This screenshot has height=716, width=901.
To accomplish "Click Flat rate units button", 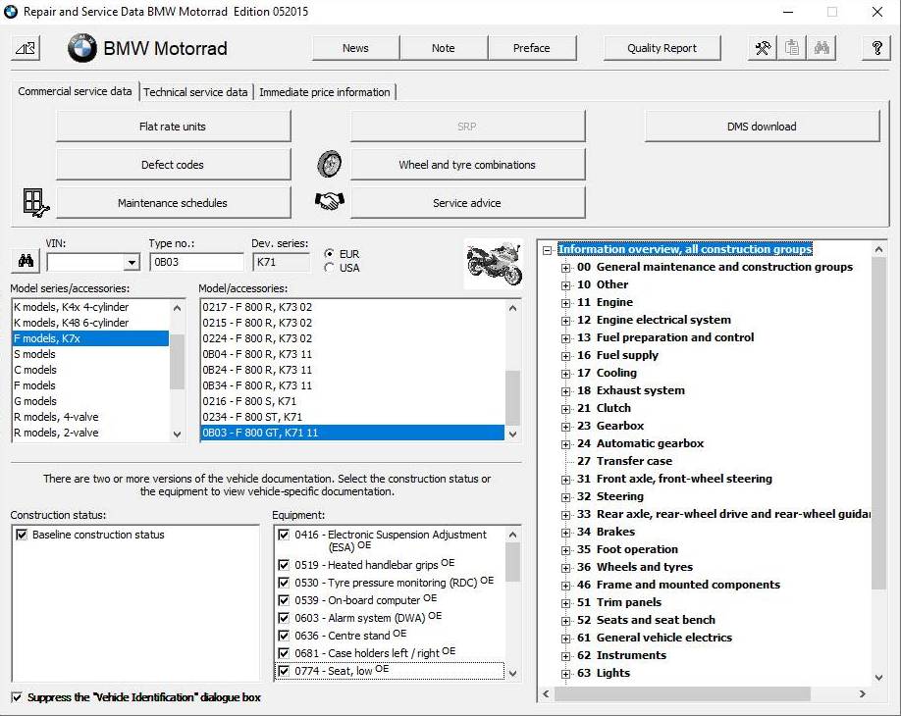I will [x=173, y=127].
